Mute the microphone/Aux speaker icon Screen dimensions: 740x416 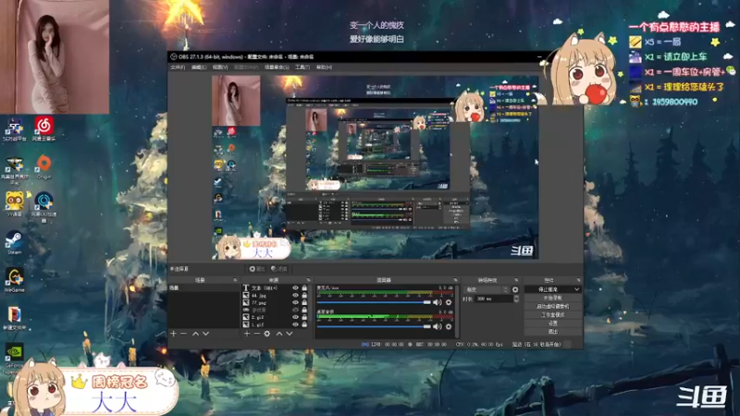coord(438,302)
